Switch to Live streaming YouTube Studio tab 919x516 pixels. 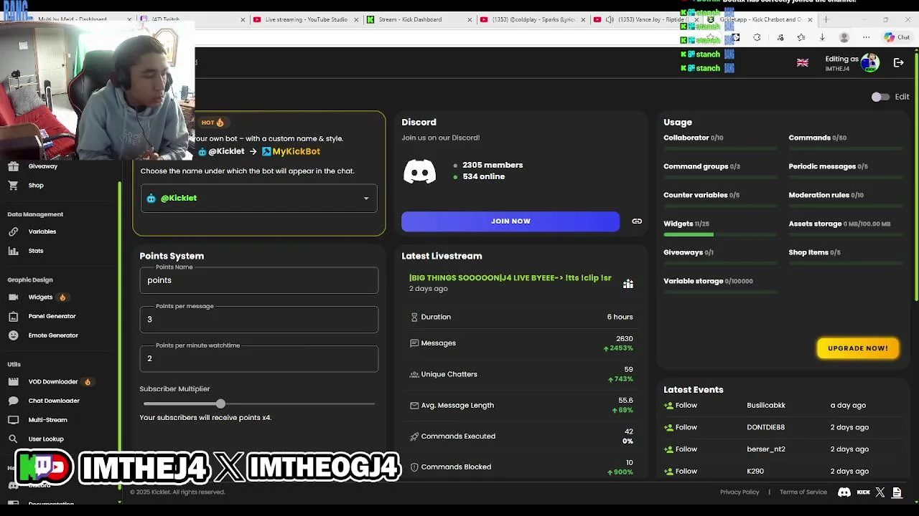pos(305,19)
